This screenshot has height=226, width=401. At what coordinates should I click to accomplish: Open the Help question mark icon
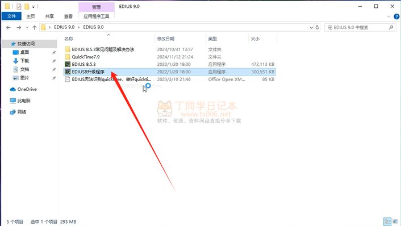coord(396,16)
